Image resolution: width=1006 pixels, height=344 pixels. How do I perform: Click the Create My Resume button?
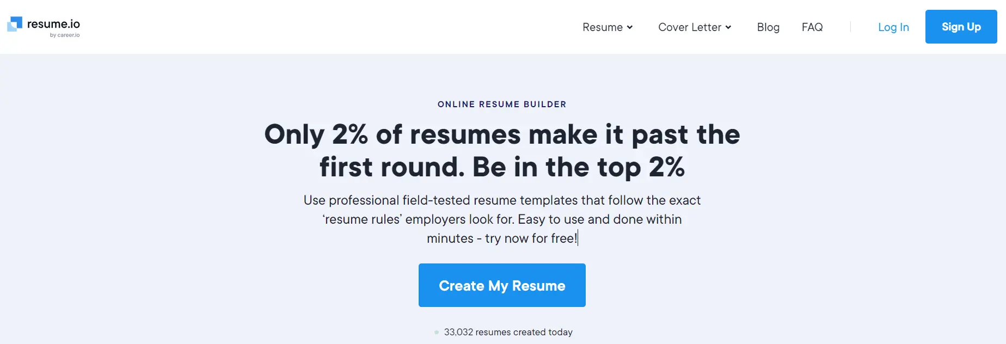point(502,285)
